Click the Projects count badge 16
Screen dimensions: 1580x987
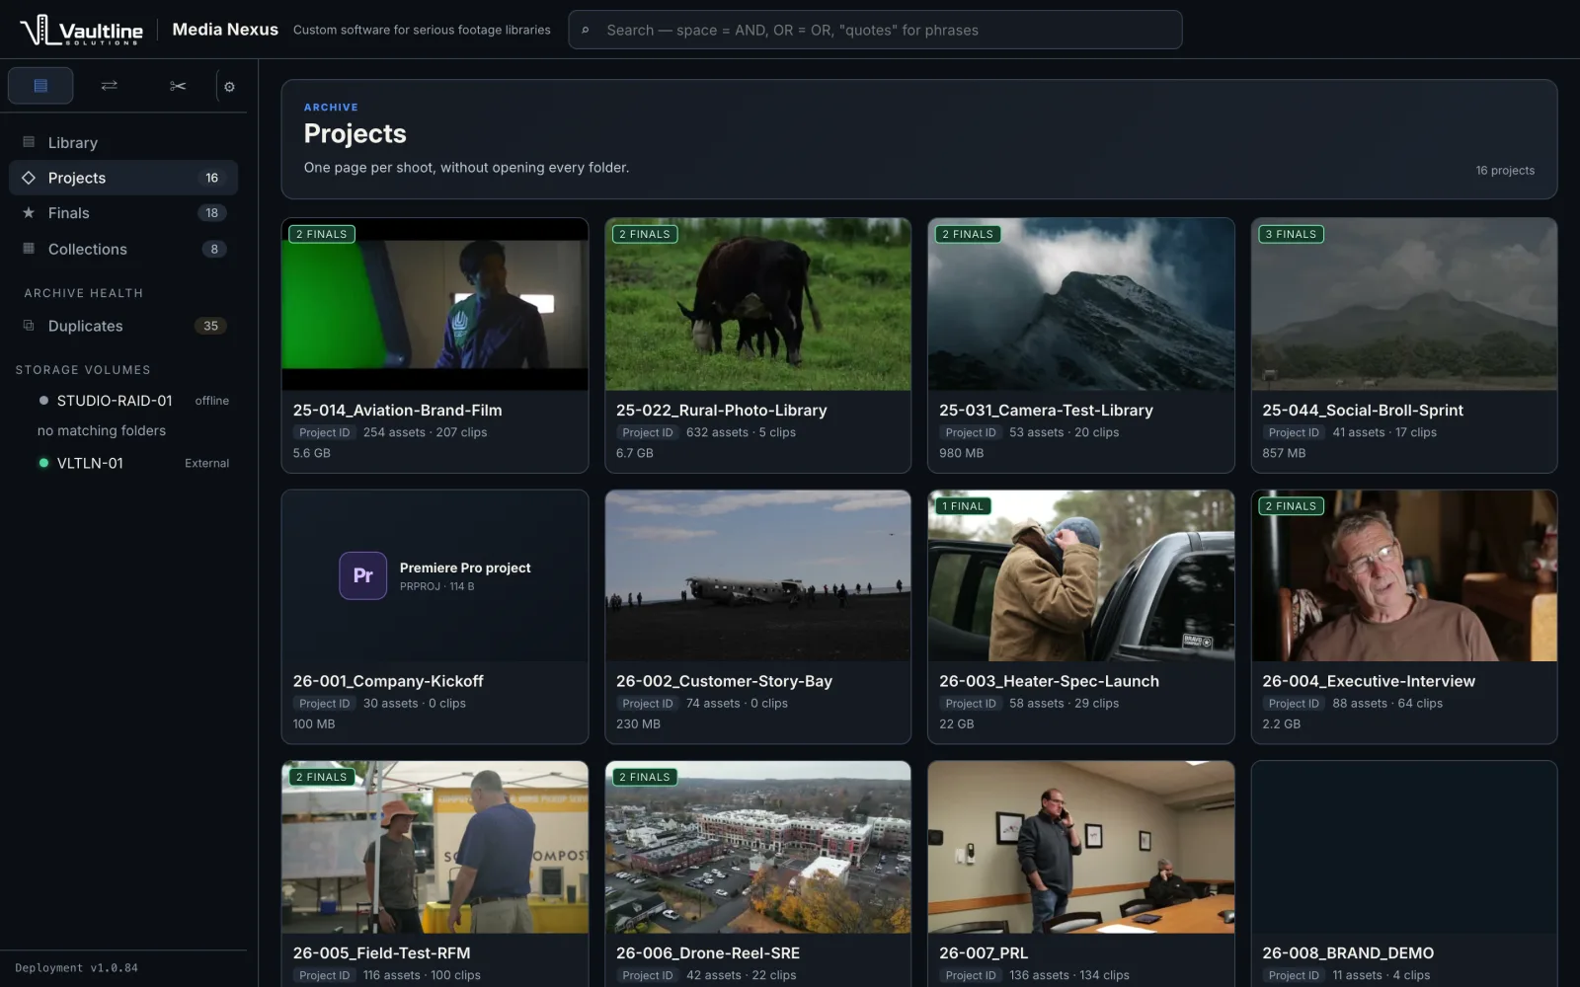[211, 178]
